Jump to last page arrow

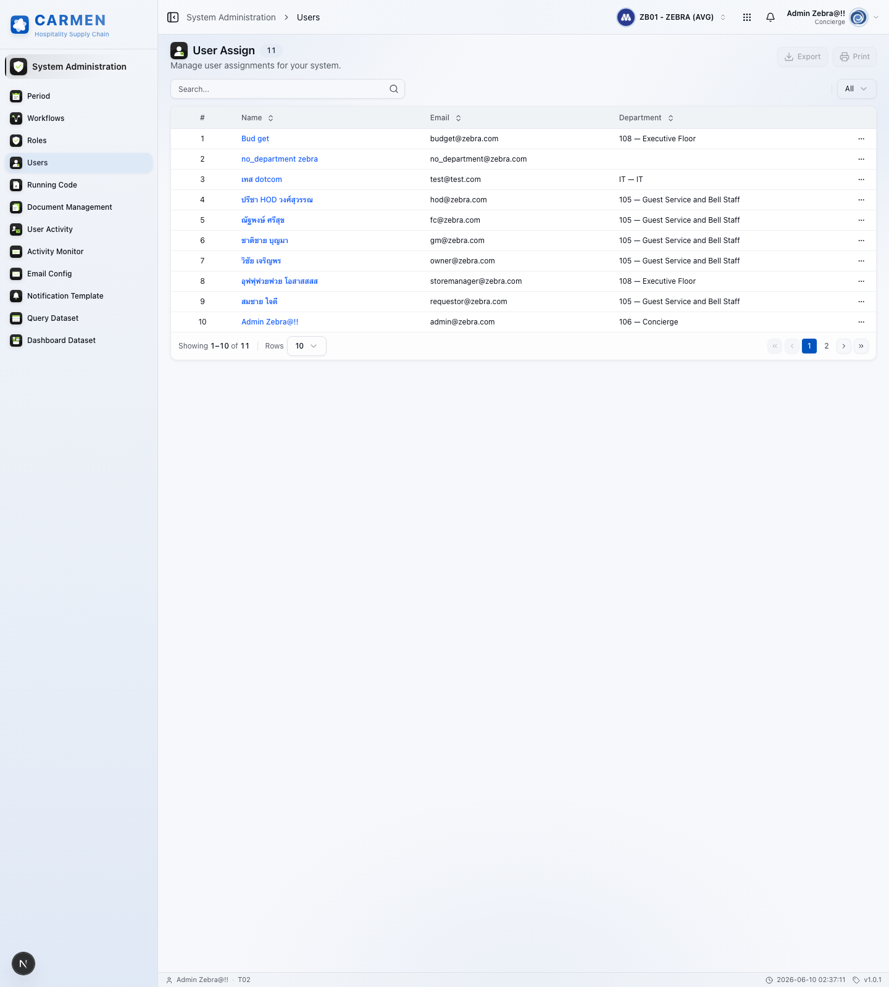point(861,346)
